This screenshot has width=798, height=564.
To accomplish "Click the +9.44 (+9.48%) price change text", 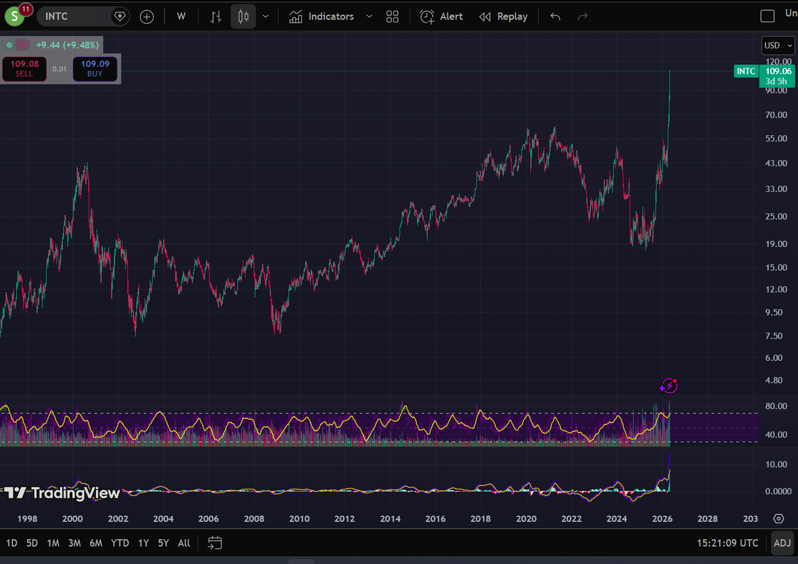I will 67,45.
